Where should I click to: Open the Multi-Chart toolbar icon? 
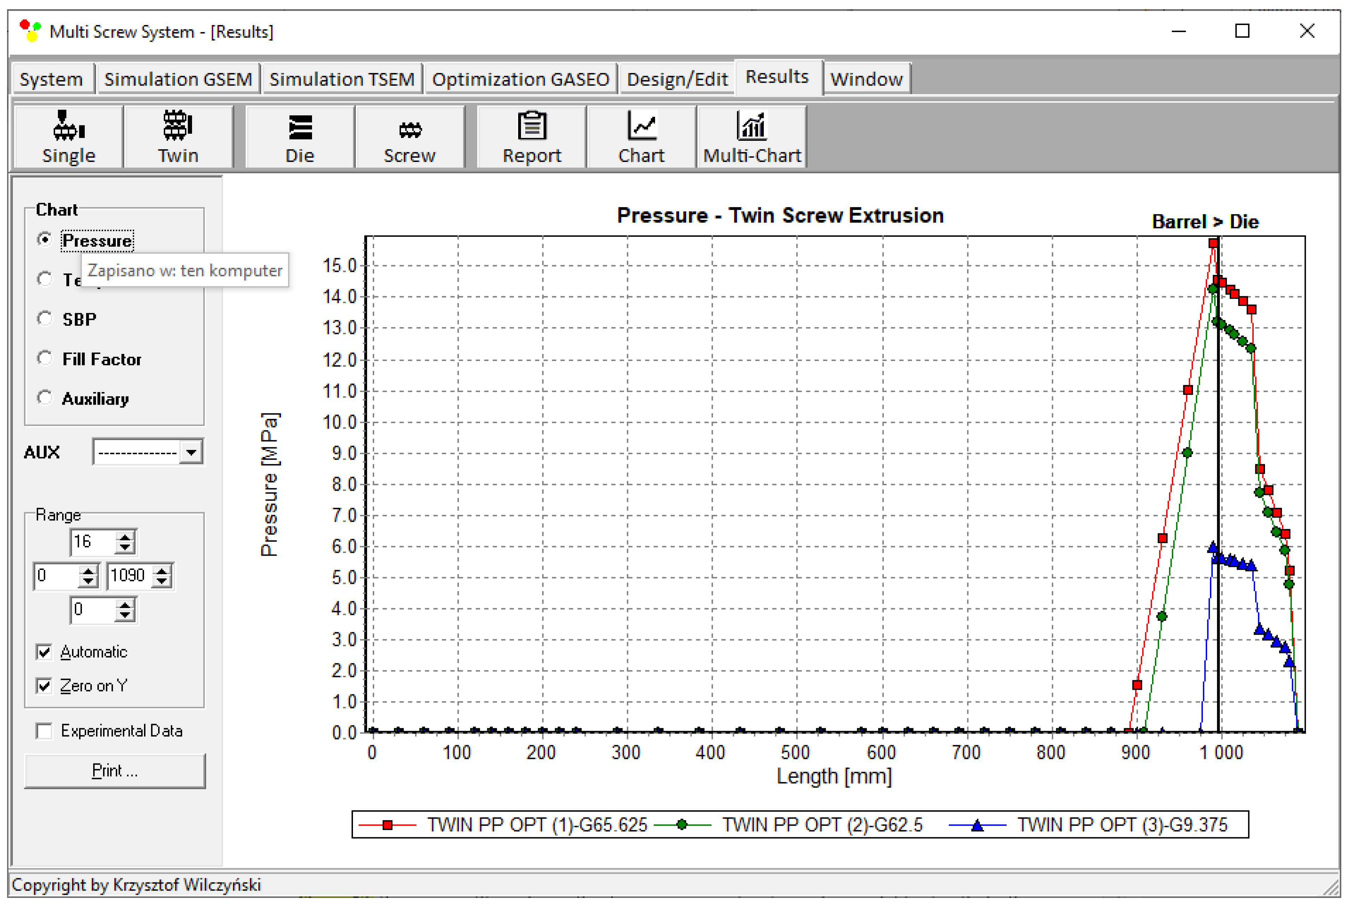tap(751, 137)
